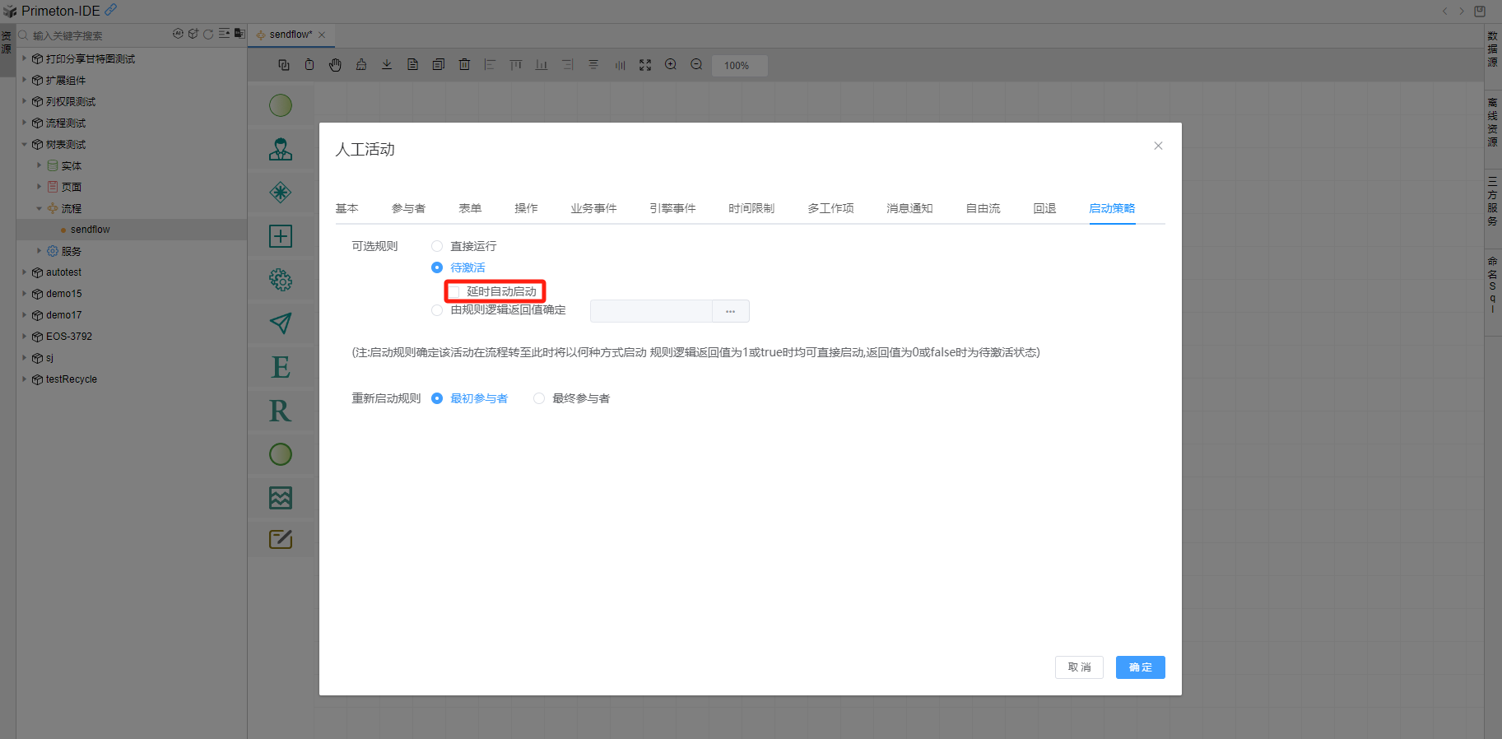This screenshot has height=739, width=1502.
Task: Expand the 实体 folder arrow
Action: (x=39, y=165)
